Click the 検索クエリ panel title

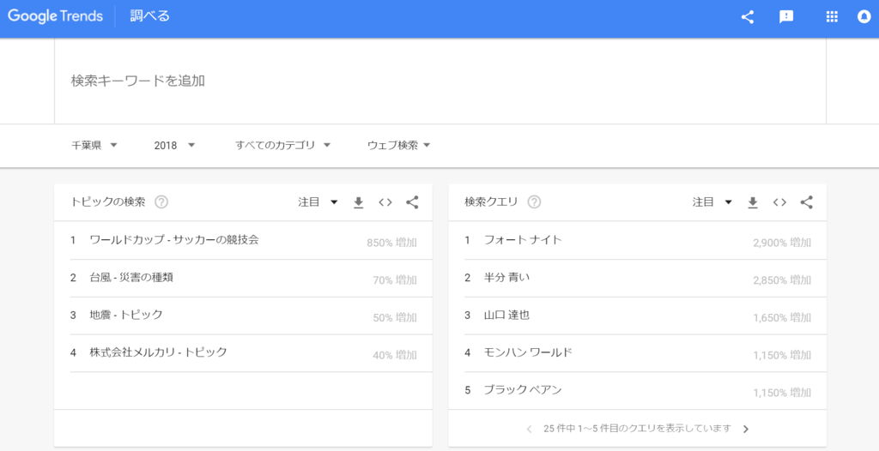coord(492,202)
